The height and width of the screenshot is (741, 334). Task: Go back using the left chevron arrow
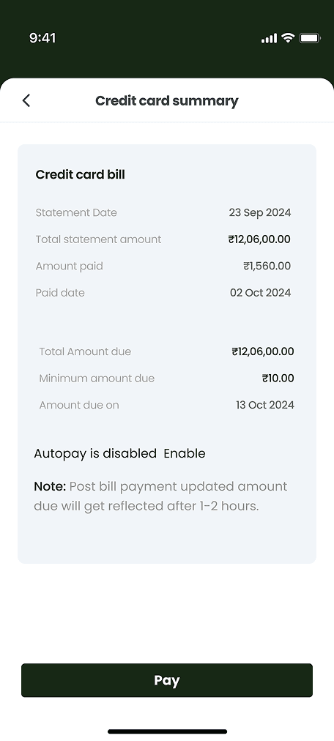click(26, 100)
